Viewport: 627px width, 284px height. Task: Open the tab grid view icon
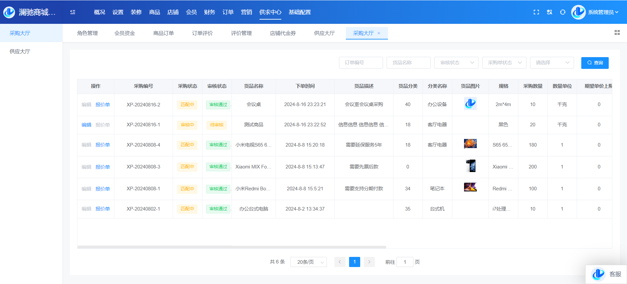click(617, 33)
